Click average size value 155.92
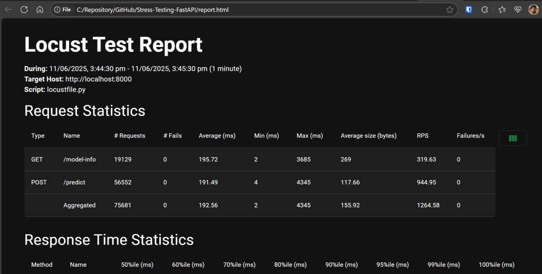This screenshot has width=542, height=274. point(350,205)
